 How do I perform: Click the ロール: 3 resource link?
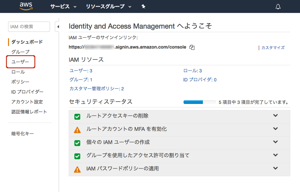[x=193, y=71]
